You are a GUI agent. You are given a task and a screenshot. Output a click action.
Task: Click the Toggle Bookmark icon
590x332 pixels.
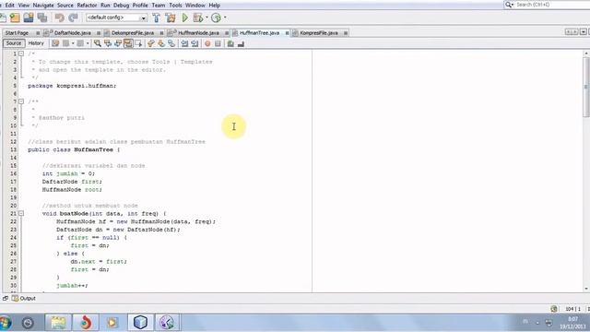[x=171, y=43]
